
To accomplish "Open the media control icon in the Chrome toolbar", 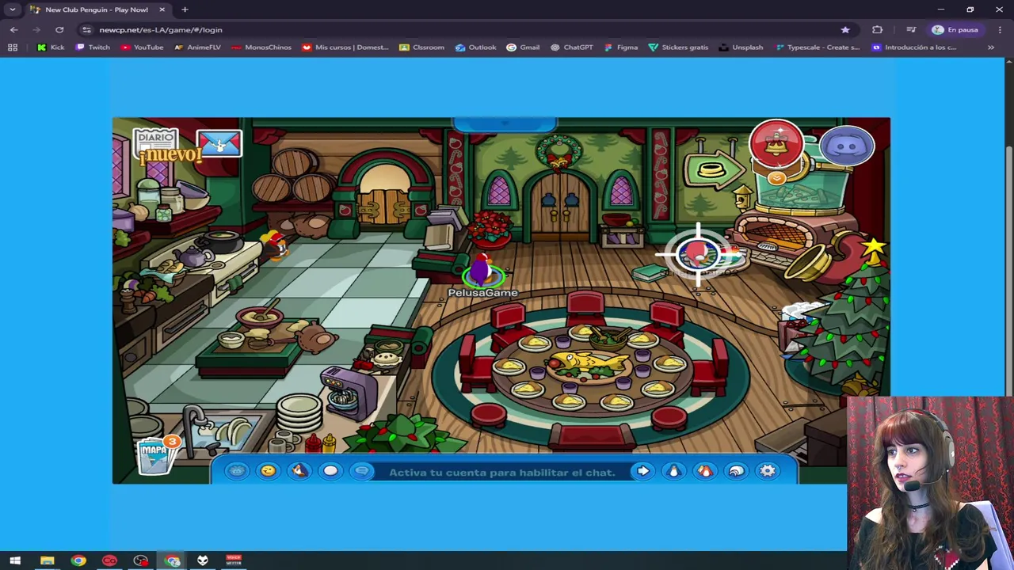I will [x=911, y=29].
